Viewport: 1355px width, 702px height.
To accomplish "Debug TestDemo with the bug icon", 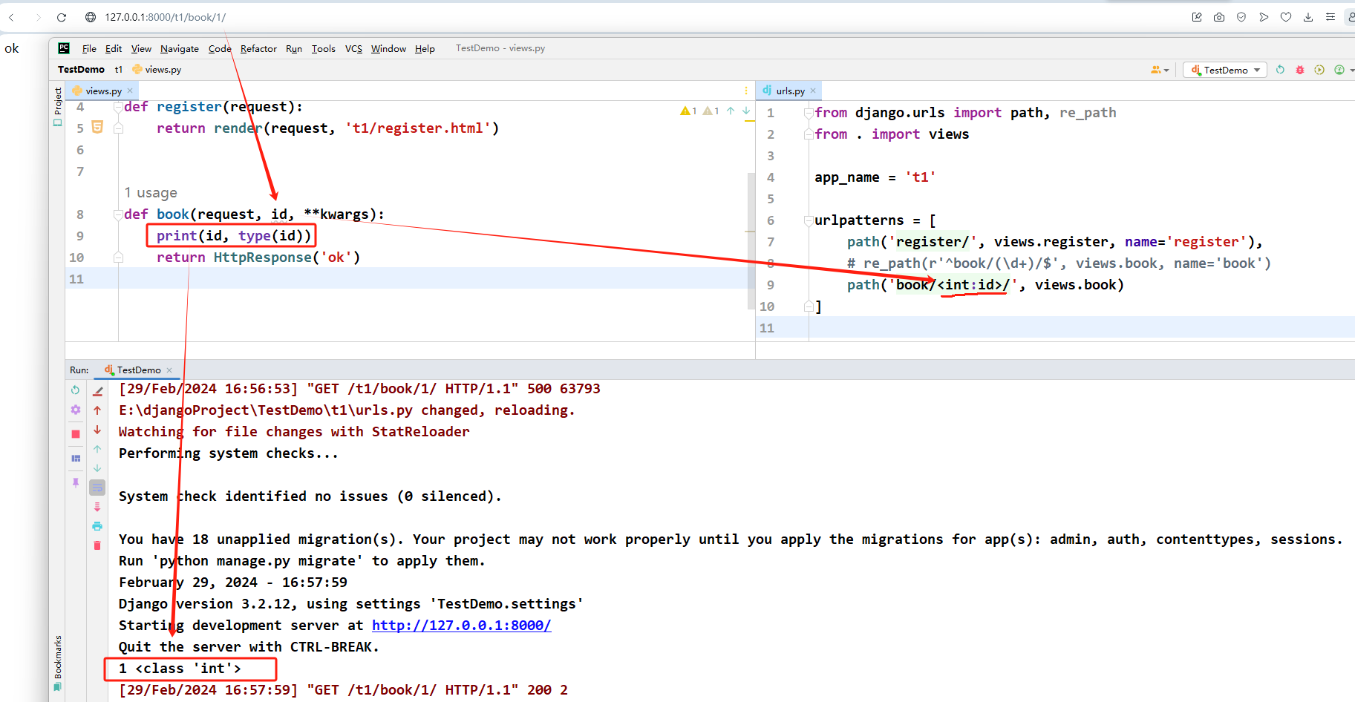I will (x=1299, y=70).
